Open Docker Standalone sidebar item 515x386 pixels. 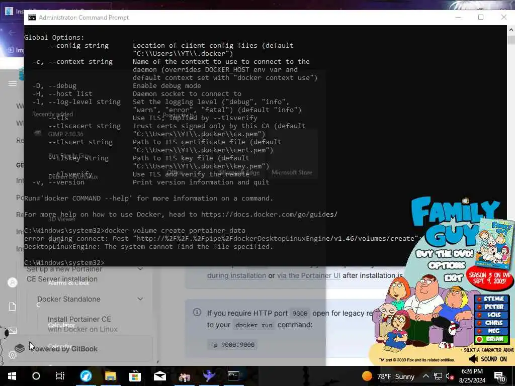click(x=68, y=299)
